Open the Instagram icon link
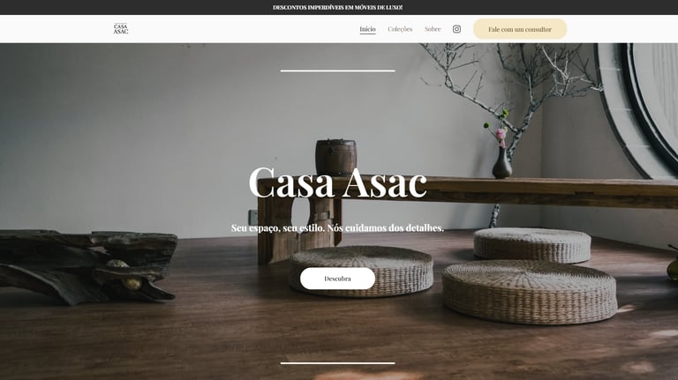The image size is (678, 380). (x=456, y=29)
